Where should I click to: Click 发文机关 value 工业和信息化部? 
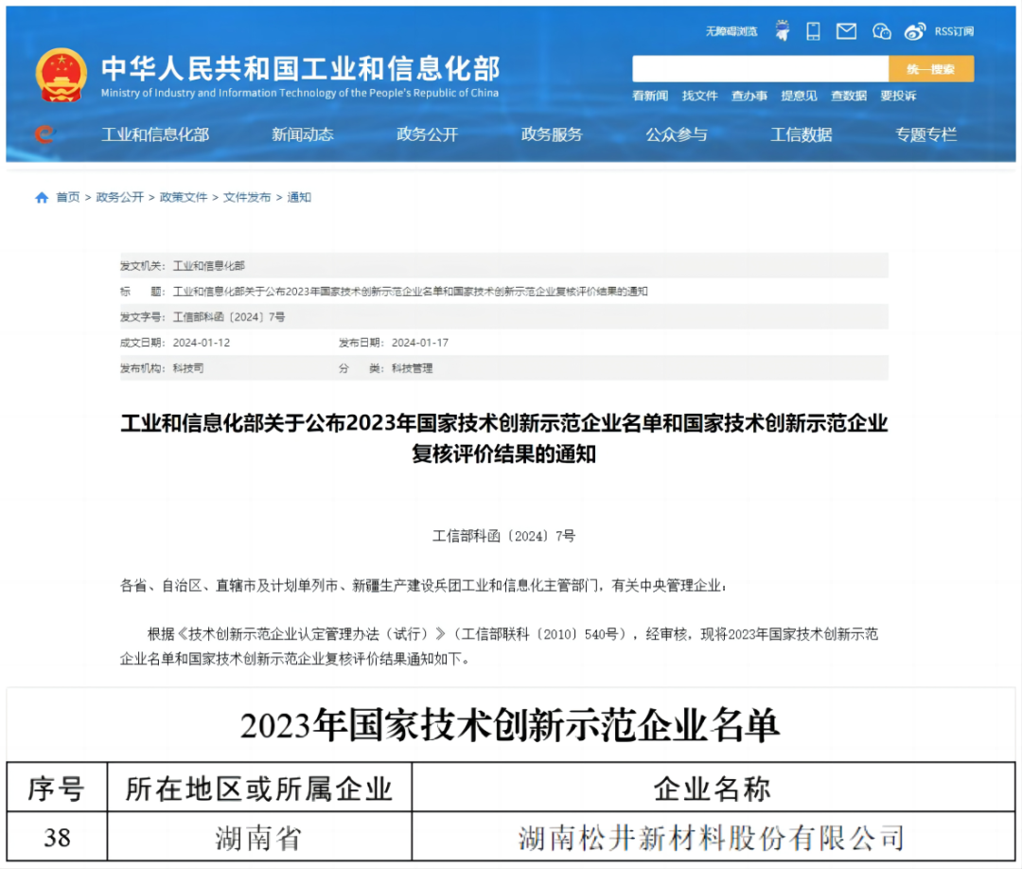(208, 266)
